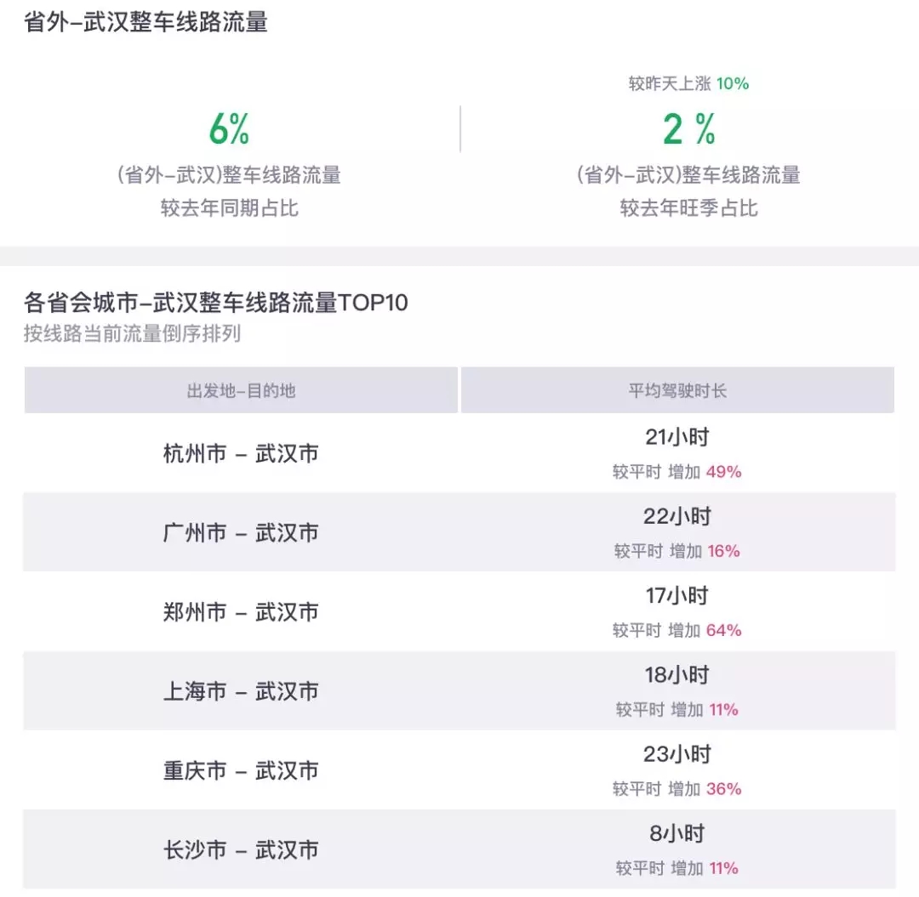The image size is (919, 897).
Task: Click the 21小时 average driving time
Action: click(677, 438)
